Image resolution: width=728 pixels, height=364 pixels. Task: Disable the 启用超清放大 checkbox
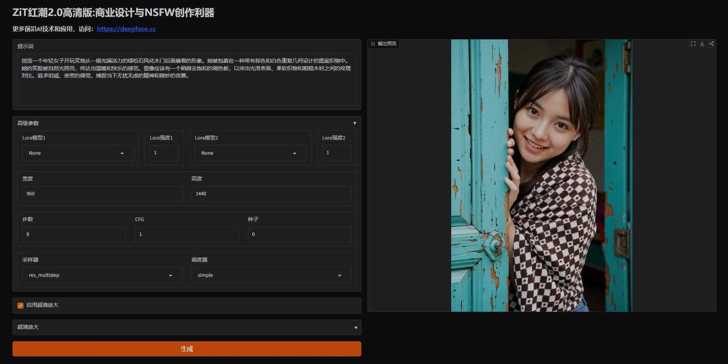point(20,306)
